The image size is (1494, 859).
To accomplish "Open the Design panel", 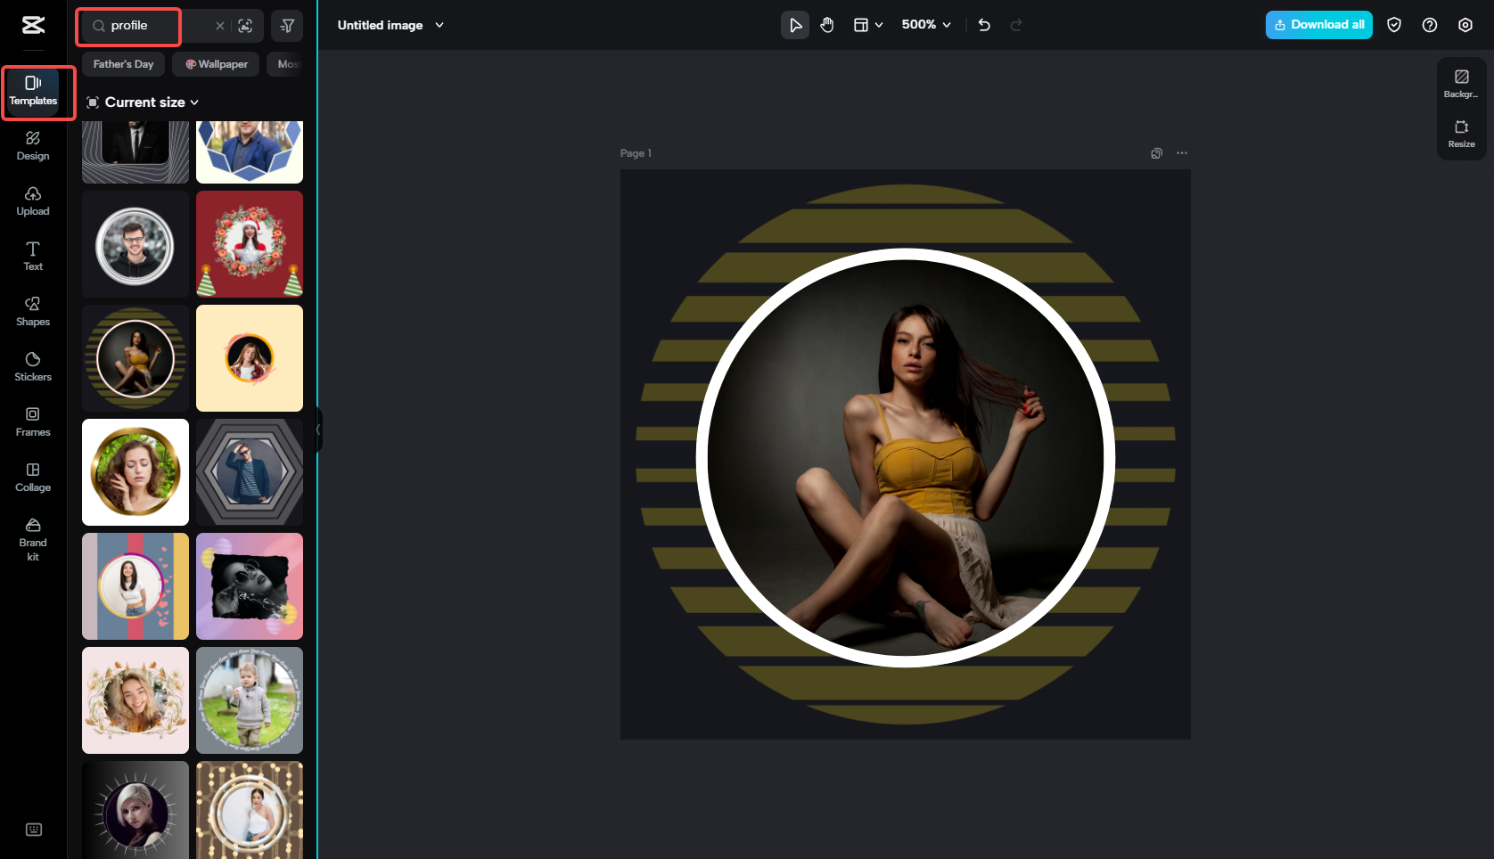I will click(x=32, y=146).
